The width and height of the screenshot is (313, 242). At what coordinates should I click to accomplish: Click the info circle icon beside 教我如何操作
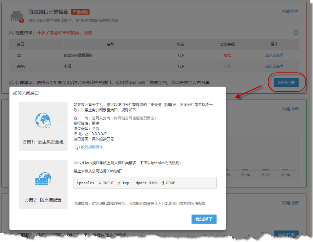(x=77, y=147)
